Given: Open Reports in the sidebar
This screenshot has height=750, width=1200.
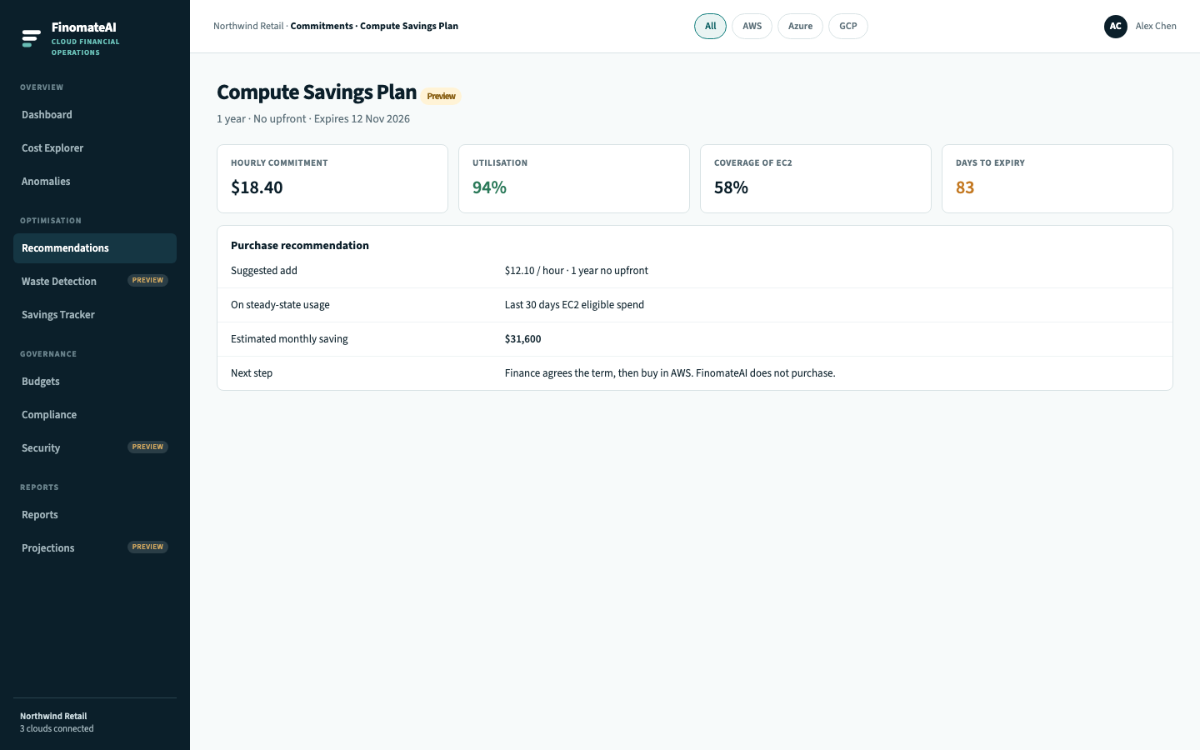Looking at the screenshot, I should (x=95, y=515).
